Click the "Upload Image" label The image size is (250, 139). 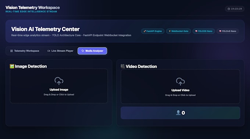(59, 90)
